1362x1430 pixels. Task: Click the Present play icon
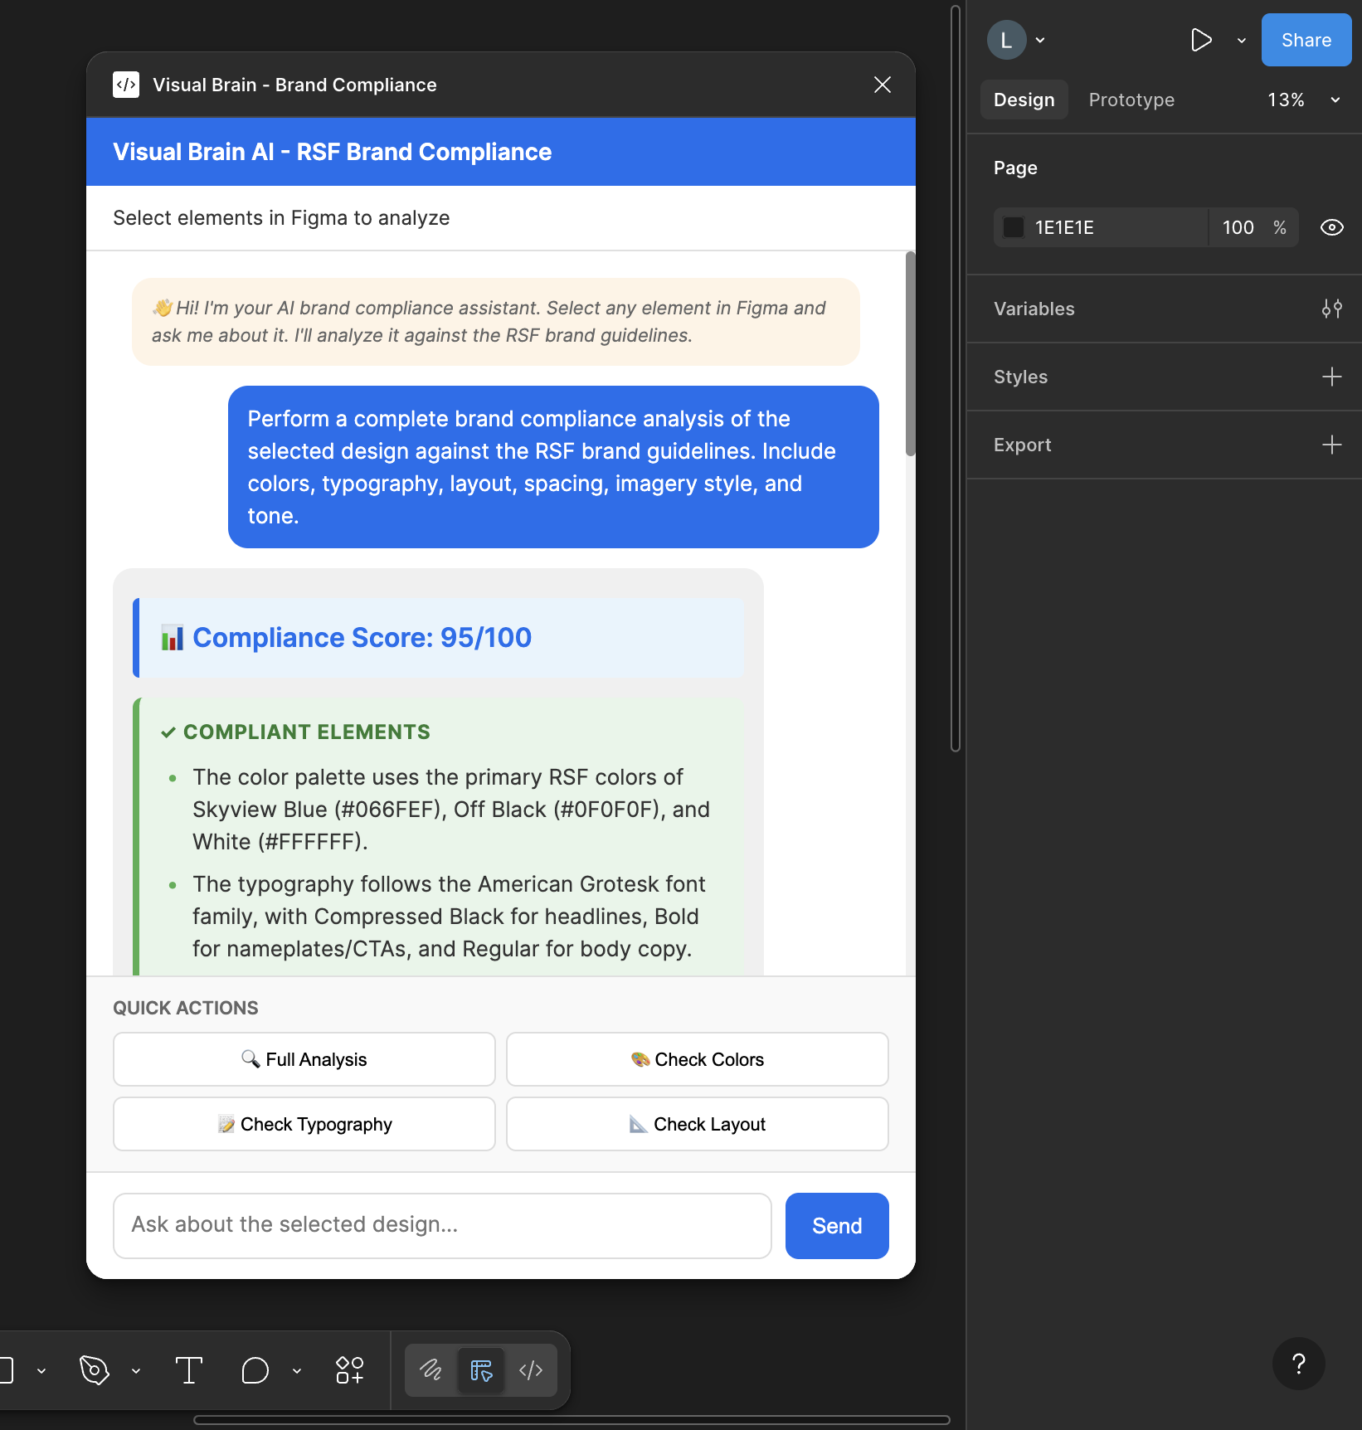coord(1201,40)
